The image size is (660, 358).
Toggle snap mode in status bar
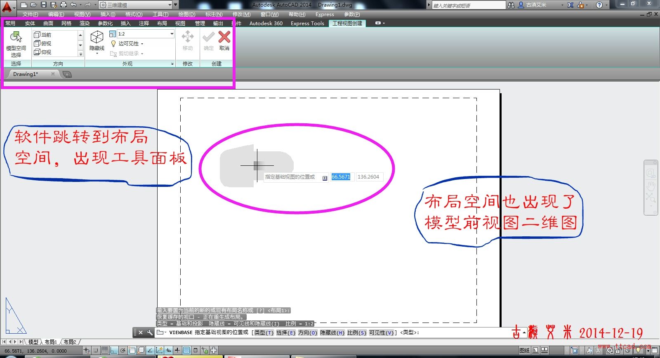pyautogui.click(x=96, y=351)
